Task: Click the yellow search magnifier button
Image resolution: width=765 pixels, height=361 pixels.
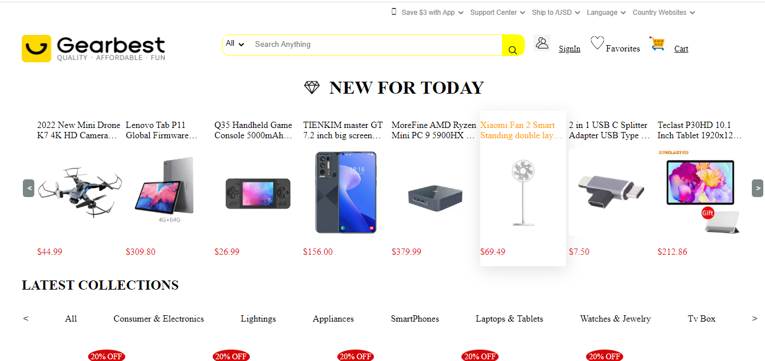Action: [513, 46]
